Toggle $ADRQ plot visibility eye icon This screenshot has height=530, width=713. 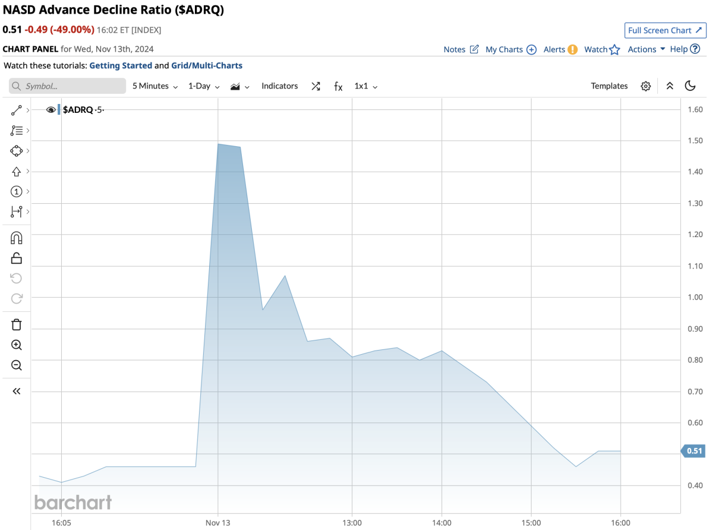pyautogui.click(x=51, y=109)
